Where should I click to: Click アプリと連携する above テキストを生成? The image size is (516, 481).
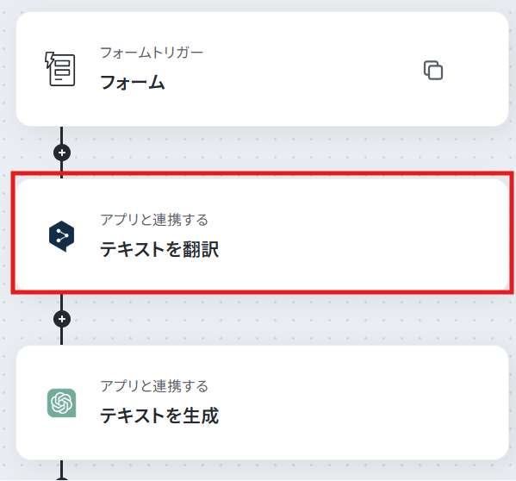click(x=154, y=386)
